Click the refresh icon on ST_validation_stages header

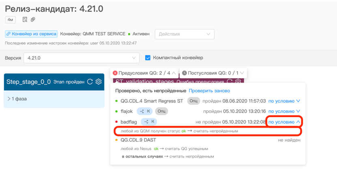[x=230, y=81]
